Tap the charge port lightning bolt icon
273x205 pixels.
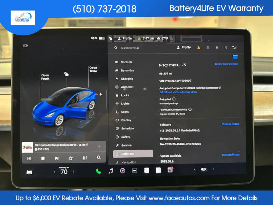pyautogui.click(x=101, y=94)
